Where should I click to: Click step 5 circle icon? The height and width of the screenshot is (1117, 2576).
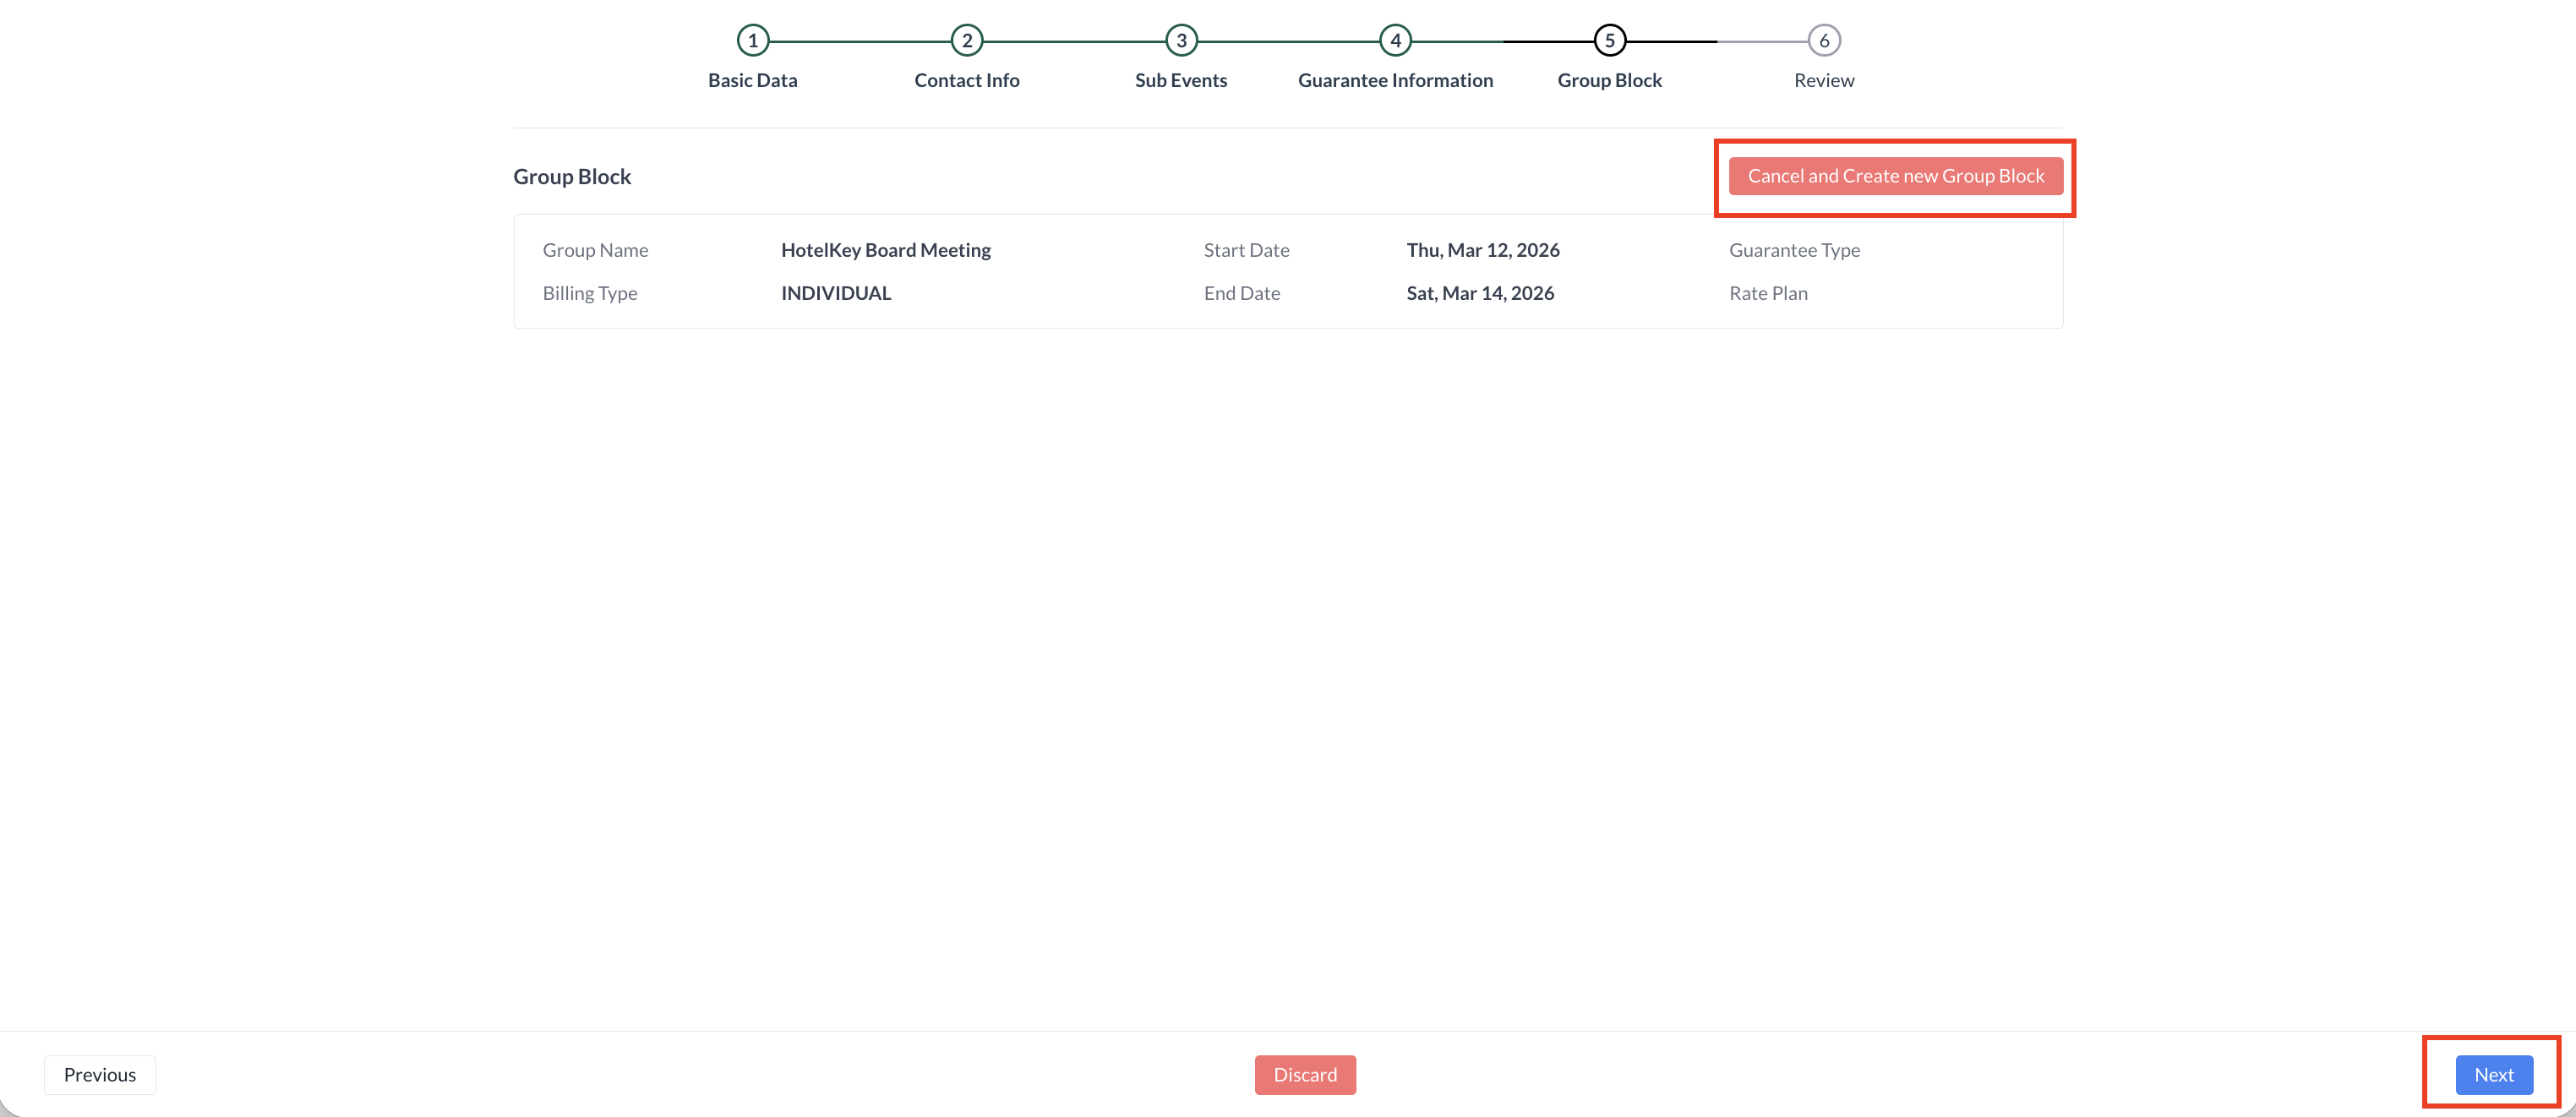click(x=1609, y=41)
